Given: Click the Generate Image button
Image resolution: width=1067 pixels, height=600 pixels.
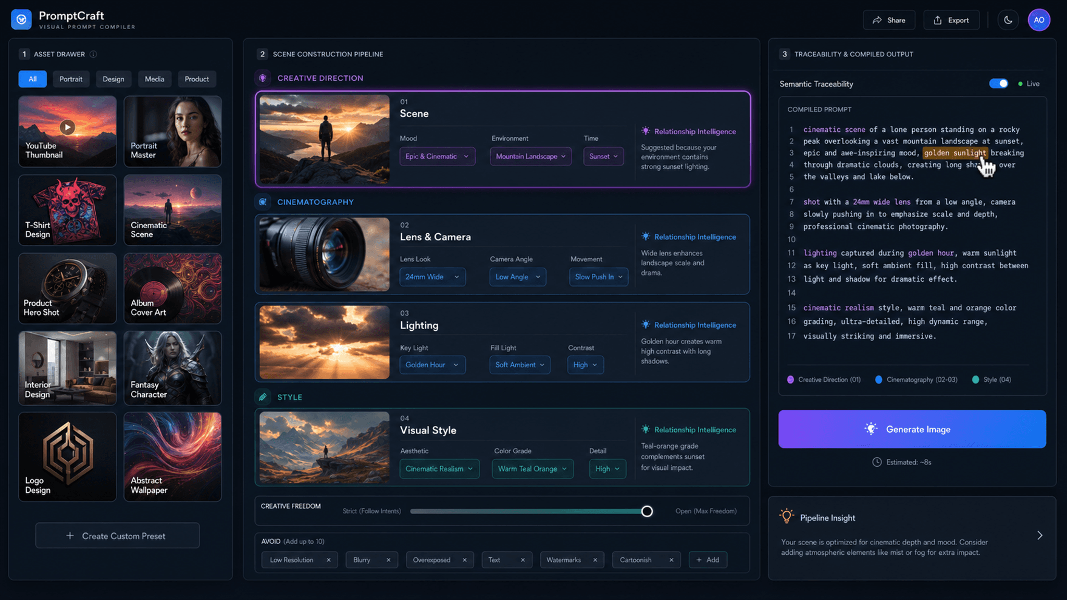Looking at the screenshot, I should [x=912, y=429].
